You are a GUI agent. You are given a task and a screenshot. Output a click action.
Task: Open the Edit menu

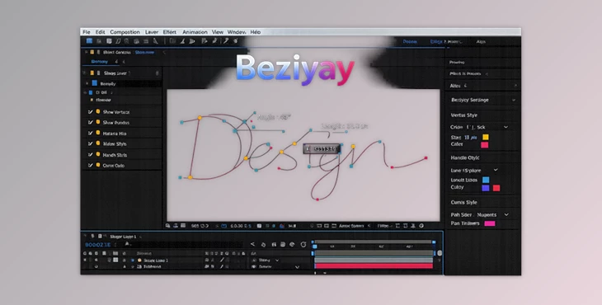coord(101,32)
